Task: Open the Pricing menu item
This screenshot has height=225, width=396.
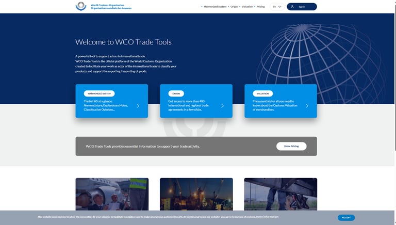Action: pyautogui.click(x=260, y=7)
